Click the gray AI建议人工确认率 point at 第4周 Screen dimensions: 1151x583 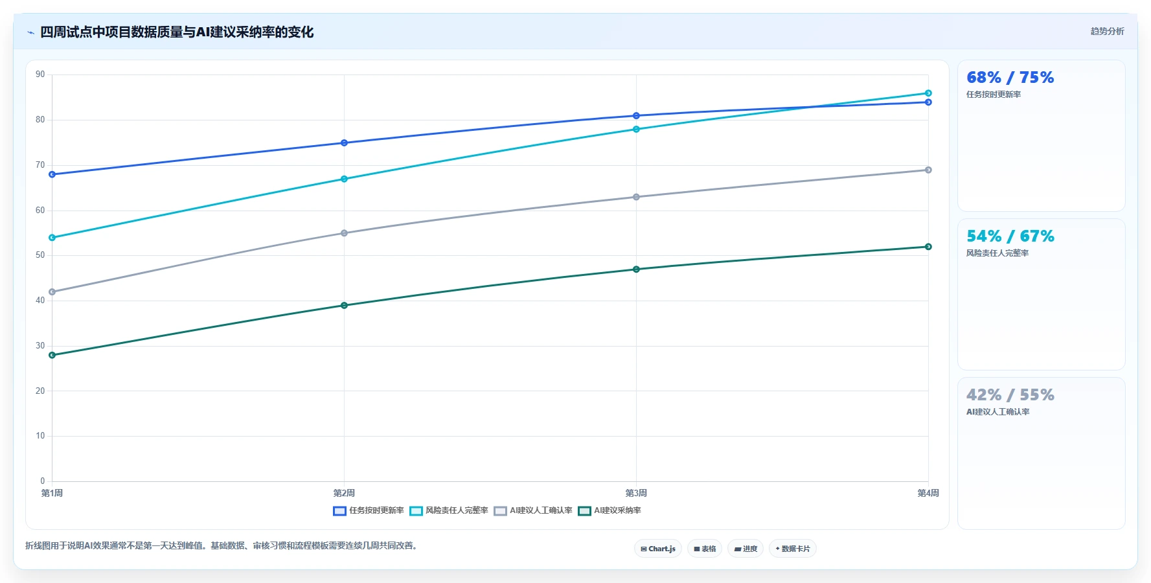(x=928, y=170)
